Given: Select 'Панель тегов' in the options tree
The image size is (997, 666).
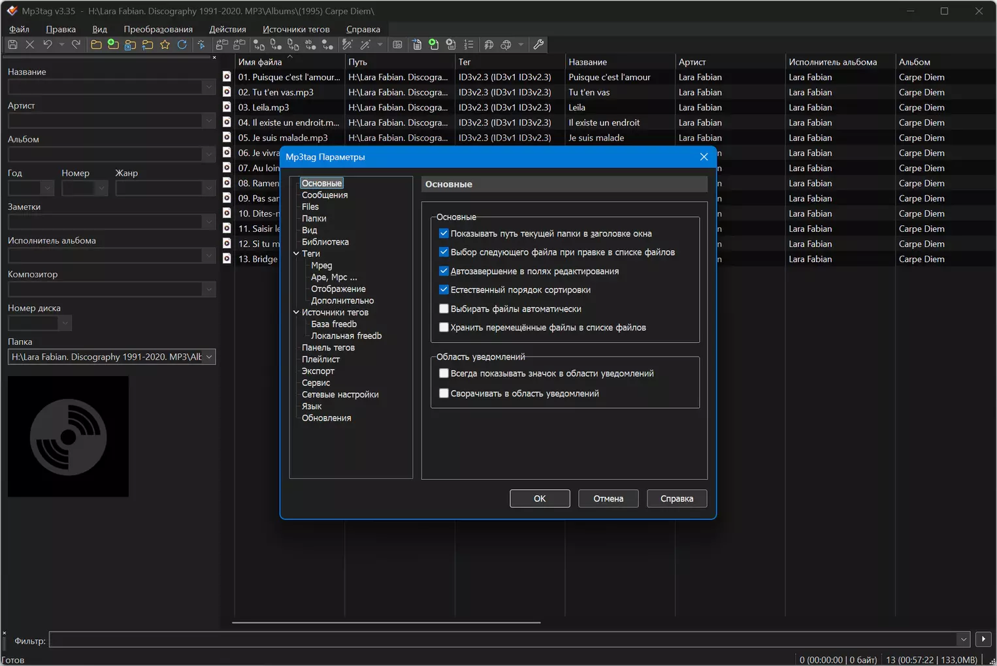Looking at the screenshot, I should [x=328, y=347].
